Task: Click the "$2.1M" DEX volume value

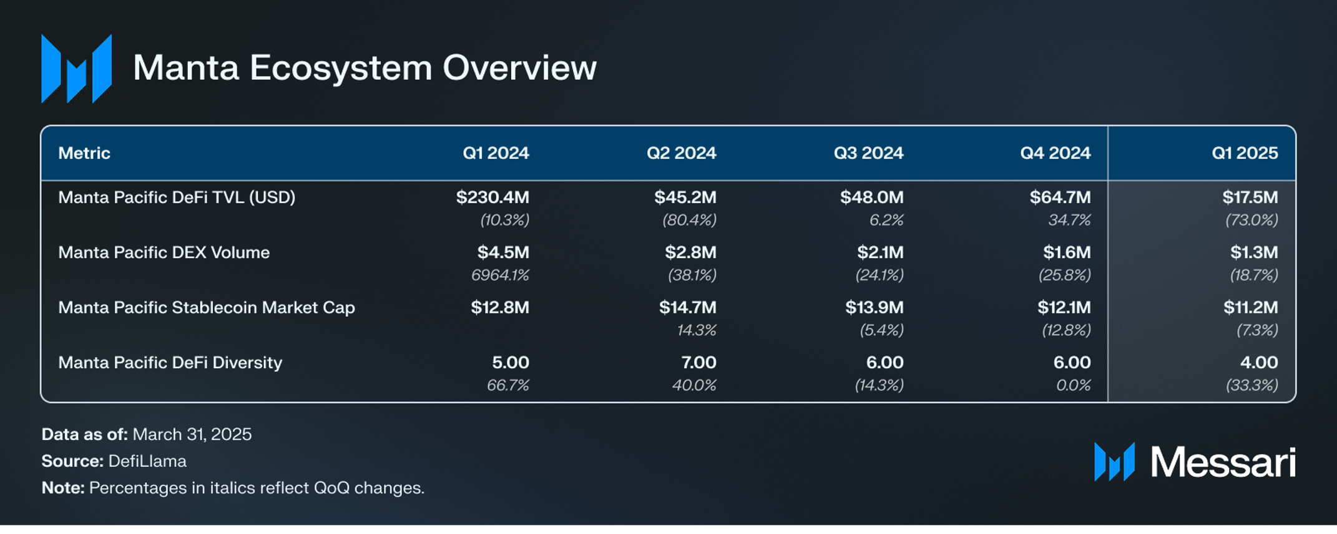Action: [880, 252]
